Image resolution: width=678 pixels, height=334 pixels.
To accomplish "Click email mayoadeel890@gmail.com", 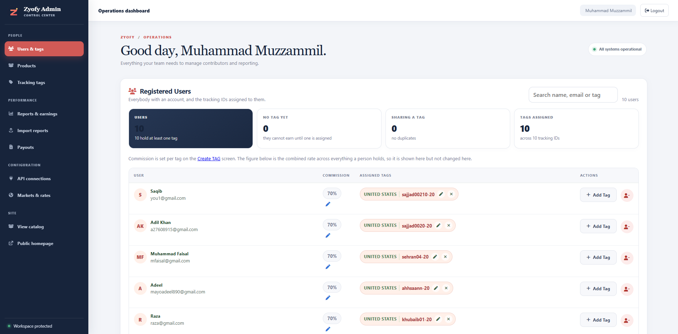I will 178,292.
